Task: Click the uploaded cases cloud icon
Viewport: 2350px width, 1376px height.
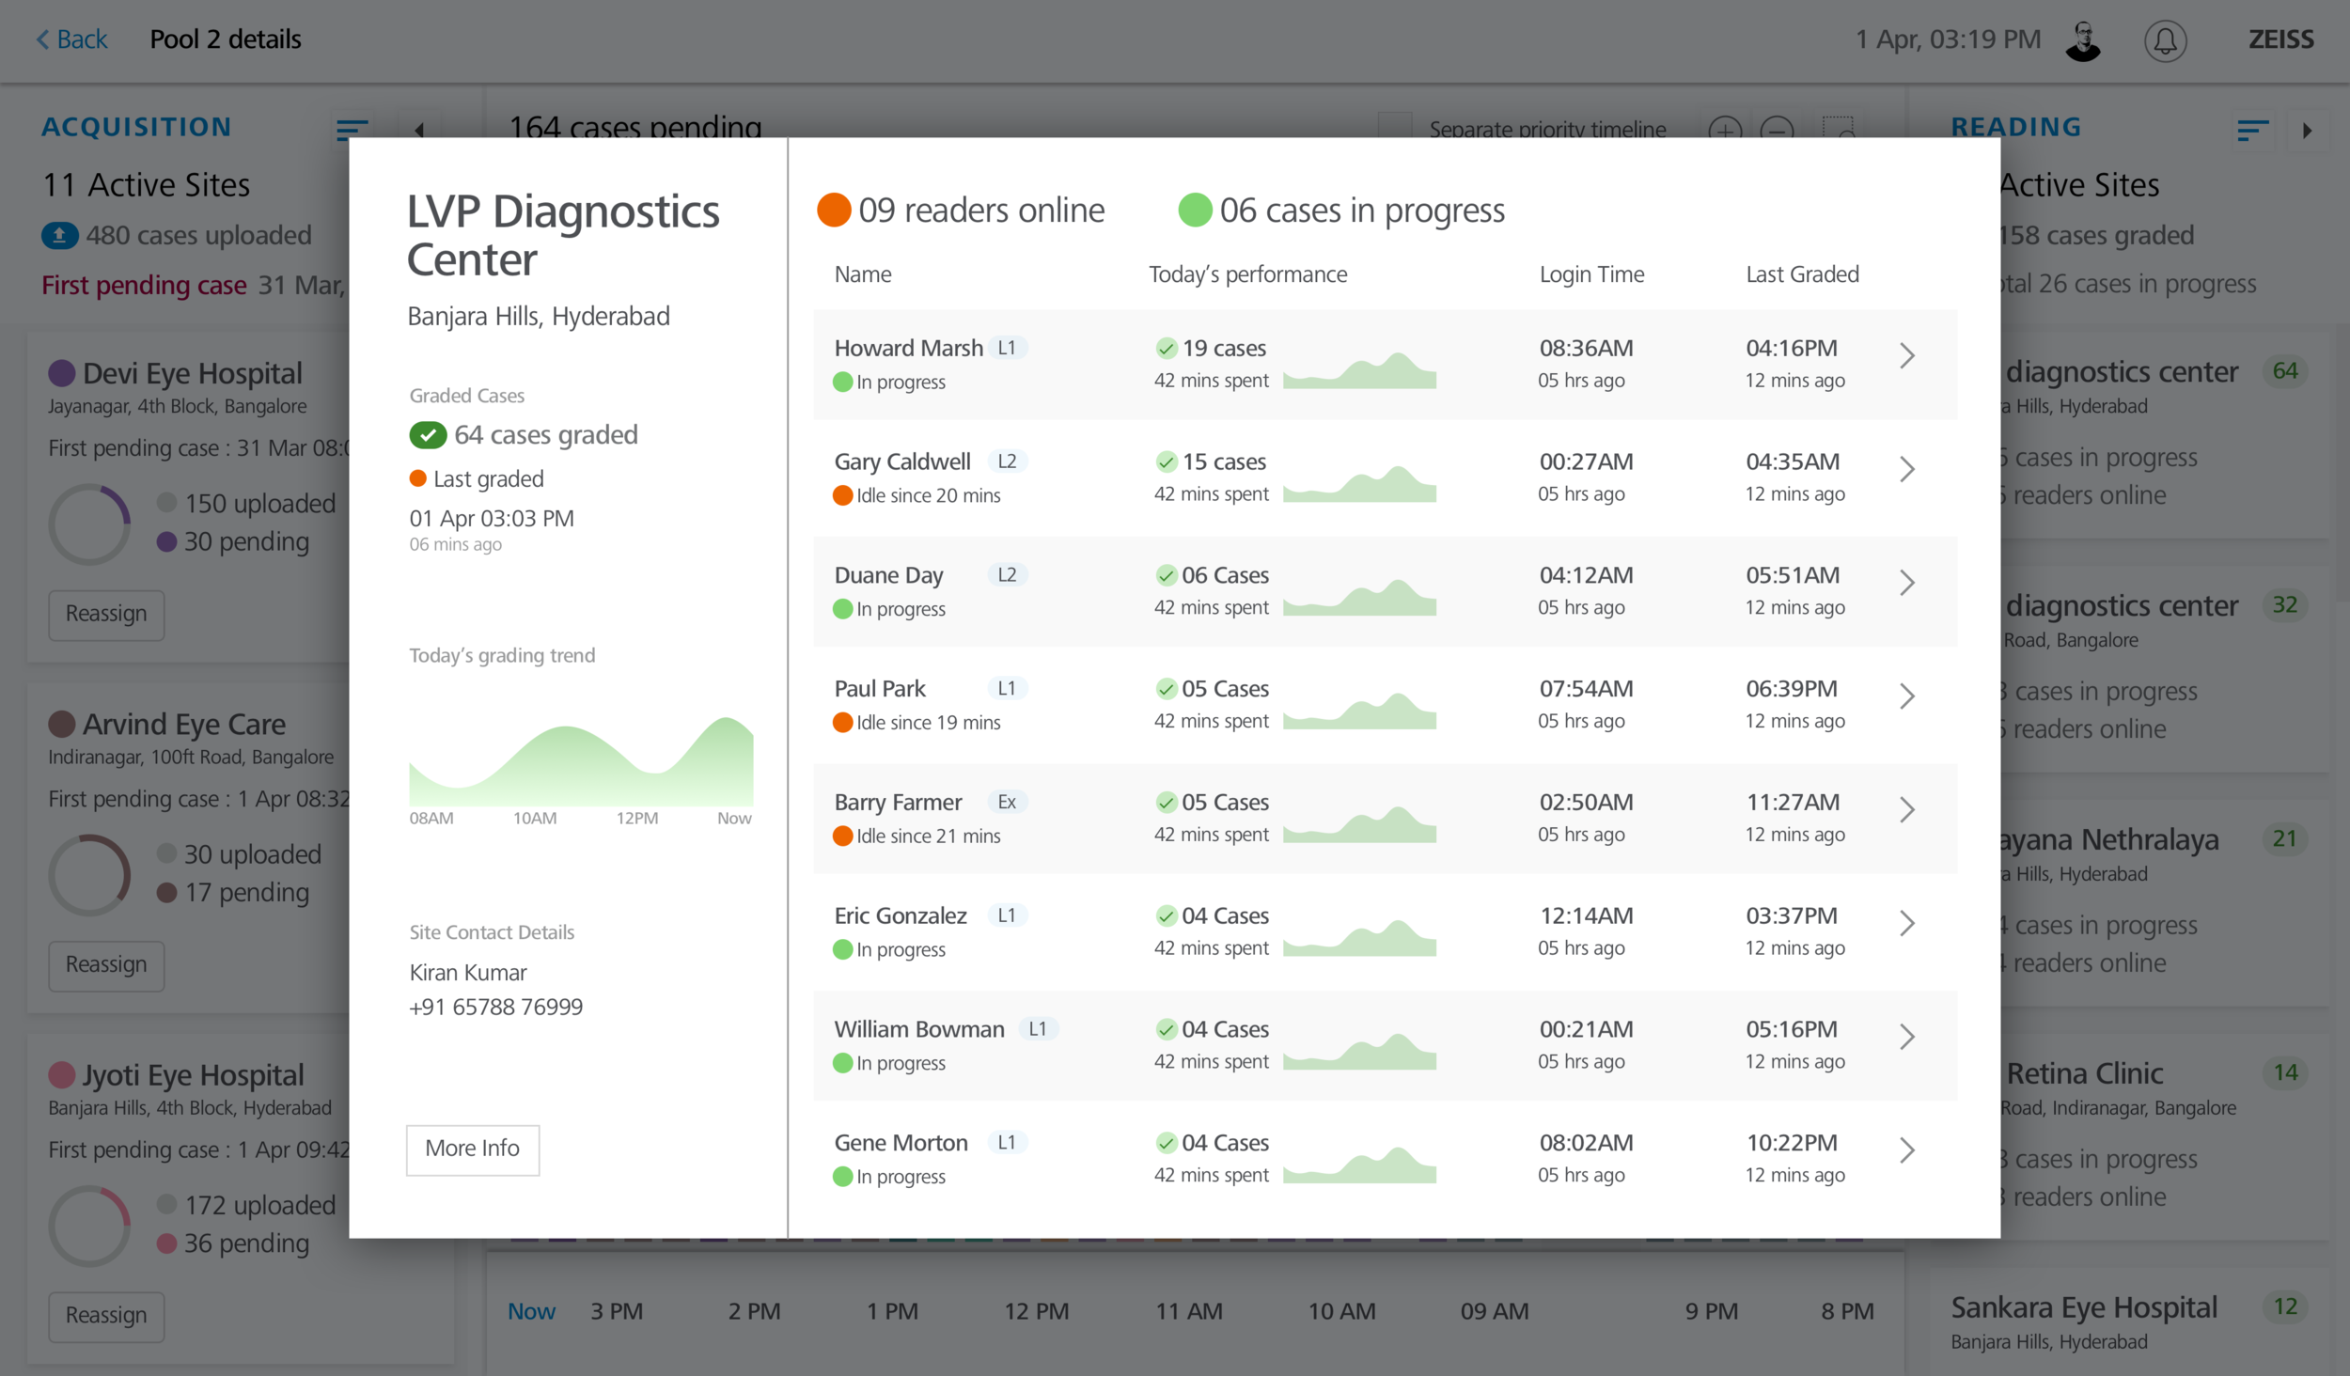Action: 59,235
